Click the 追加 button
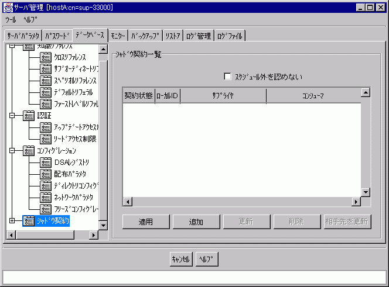The image size is (389, 287). pos(196,222)
